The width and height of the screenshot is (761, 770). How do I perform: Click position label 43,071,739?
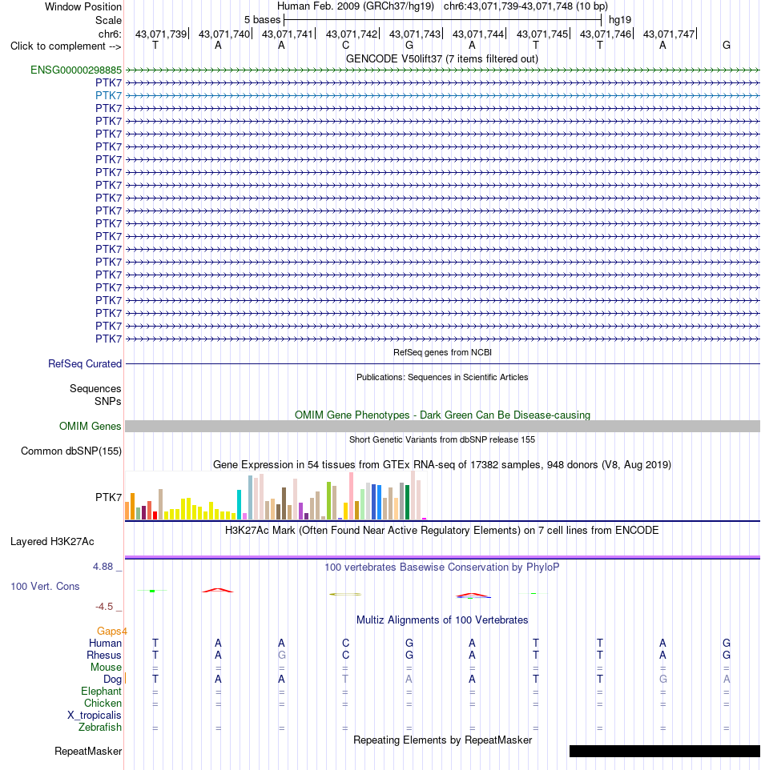click(161, 34)
